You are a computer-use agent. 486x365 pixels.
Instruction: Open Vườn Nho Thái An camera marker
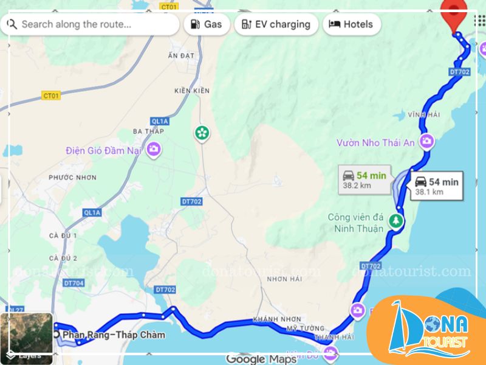426,141
